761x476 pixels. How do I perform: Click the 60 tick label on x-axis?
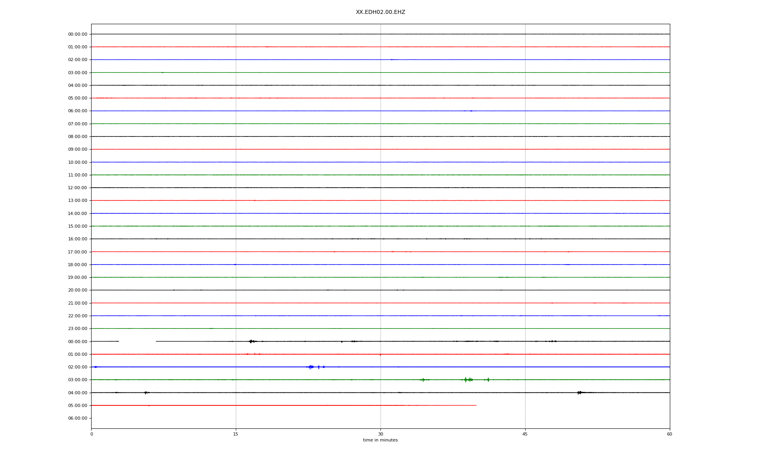coord(669,434)
